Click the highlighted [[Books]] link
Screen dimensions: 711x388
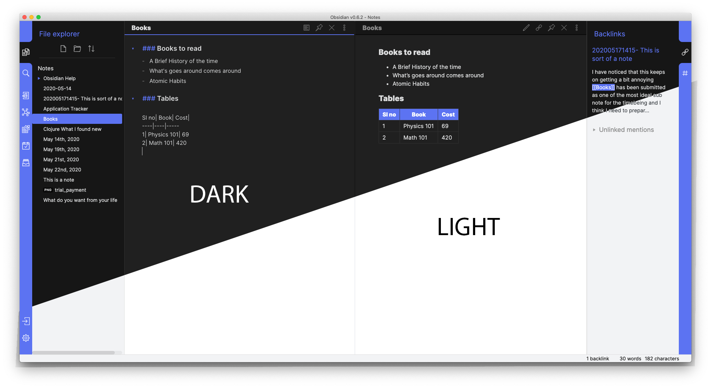[603, 87]
